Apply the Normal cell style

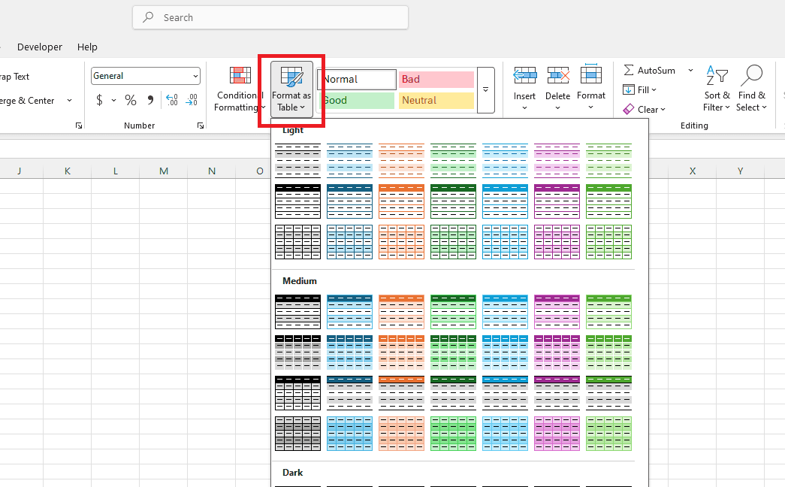pos(357,79)
